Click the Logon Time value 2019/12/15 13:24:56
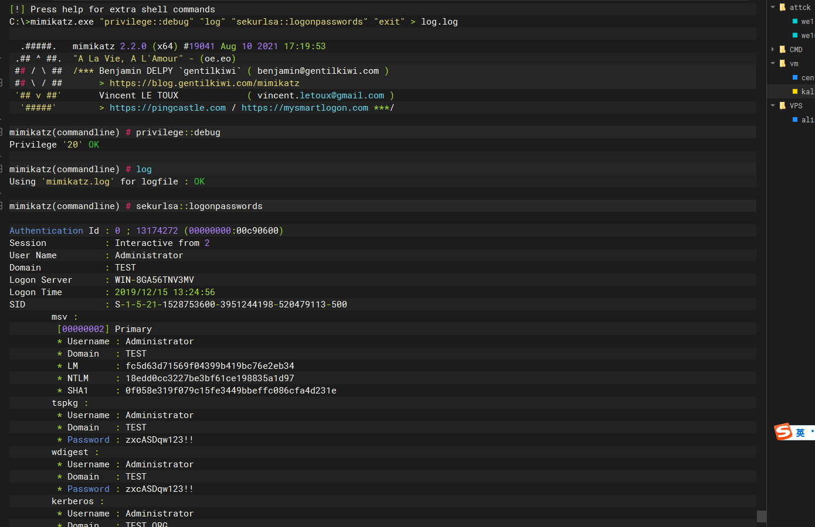Image resolution: width=815 pixels, height=527 pixels. pos(165,292)
